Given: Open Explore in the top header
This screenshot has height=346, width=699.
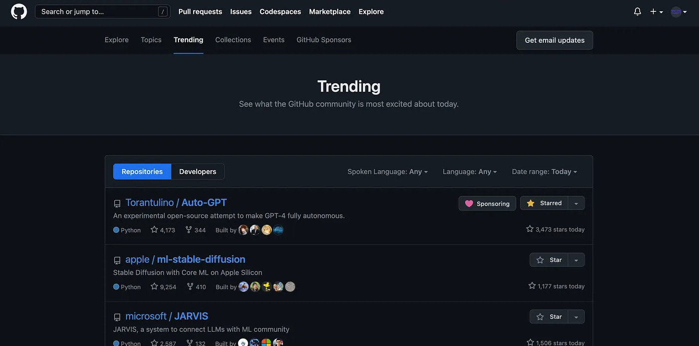Looking at the screenshot, I should click(371, 11).
